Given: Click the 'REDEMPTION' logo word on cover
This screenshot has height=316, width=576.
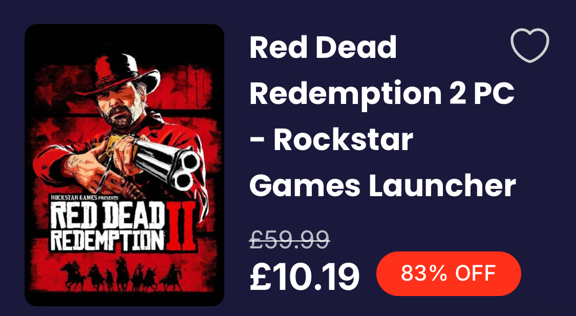Looking at the screenshot, I should [x=108, y=241].
